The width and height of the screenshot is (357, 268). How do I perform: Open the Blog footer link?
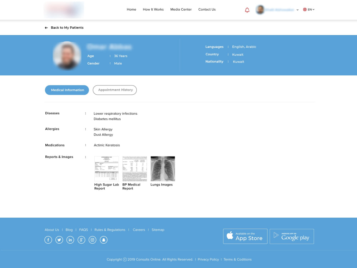point(69,230)
